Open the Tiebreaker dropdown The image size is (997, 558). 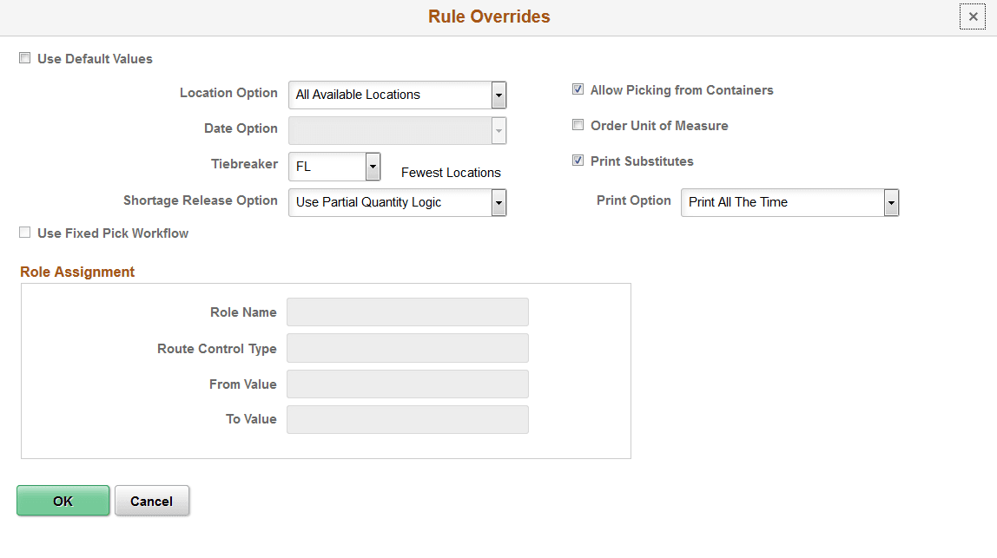(x=372, y=166)
